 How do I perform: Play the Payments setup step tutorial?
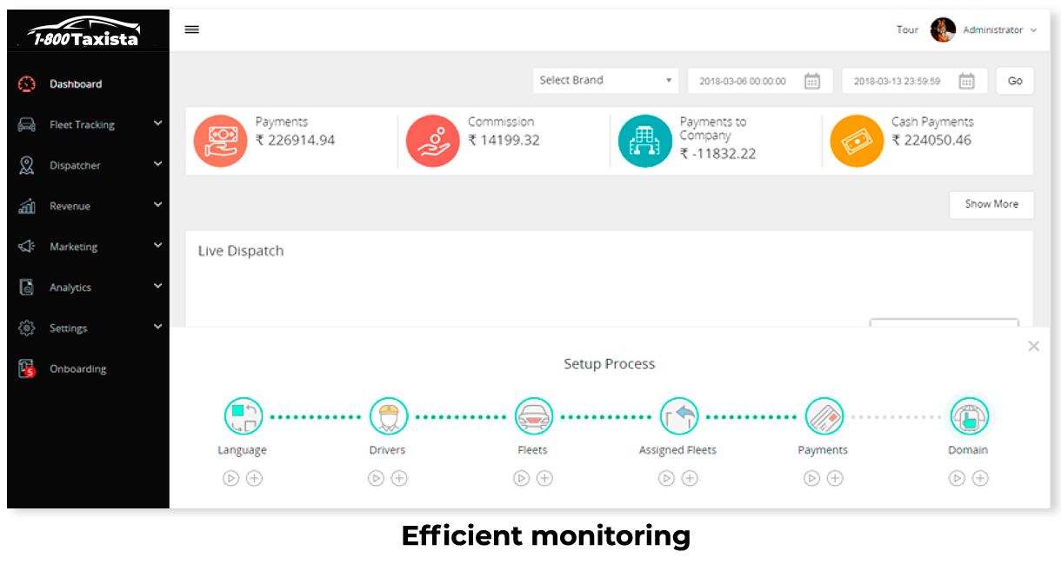pos(811,478)
